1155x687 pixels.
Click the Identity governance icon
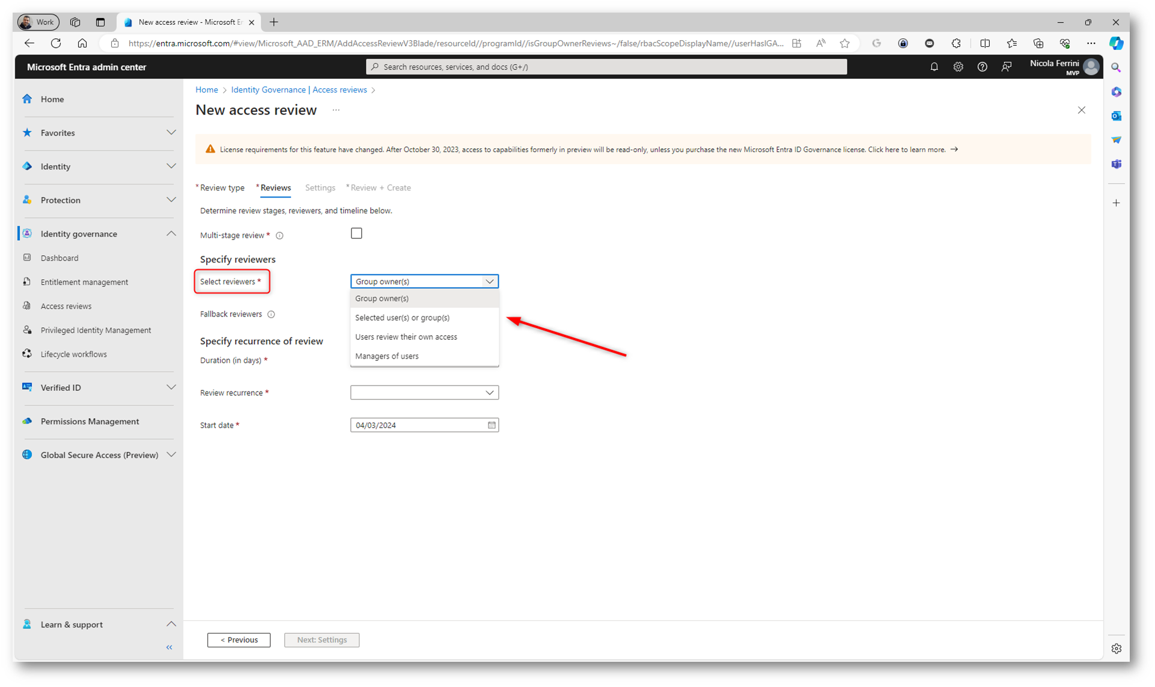click(27, 234)
